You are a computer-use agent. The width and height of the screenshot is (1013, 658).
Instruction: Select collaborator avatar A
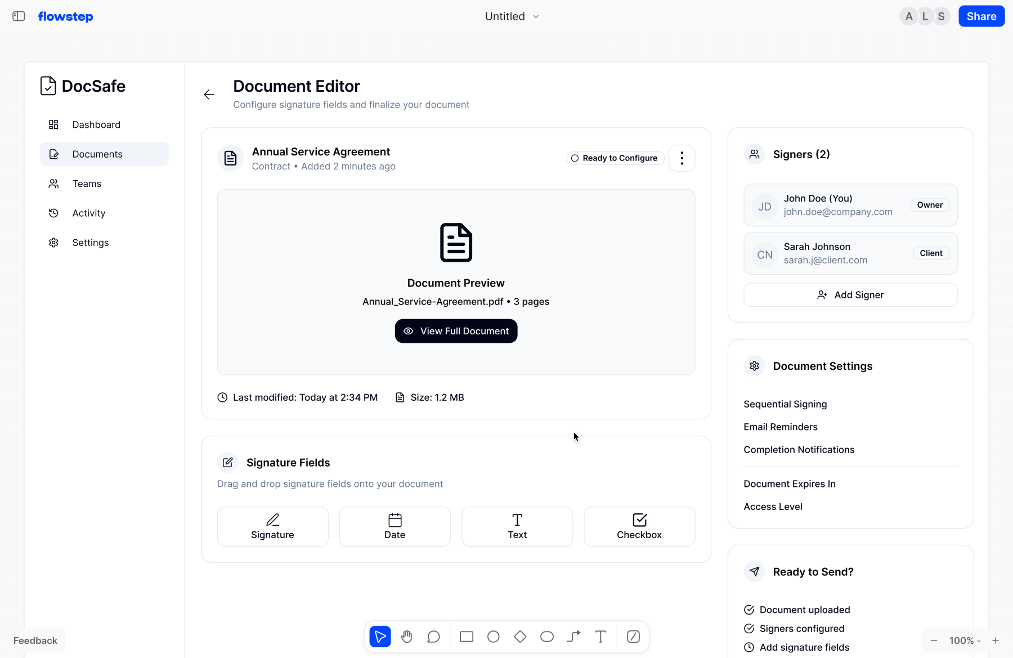909,16
